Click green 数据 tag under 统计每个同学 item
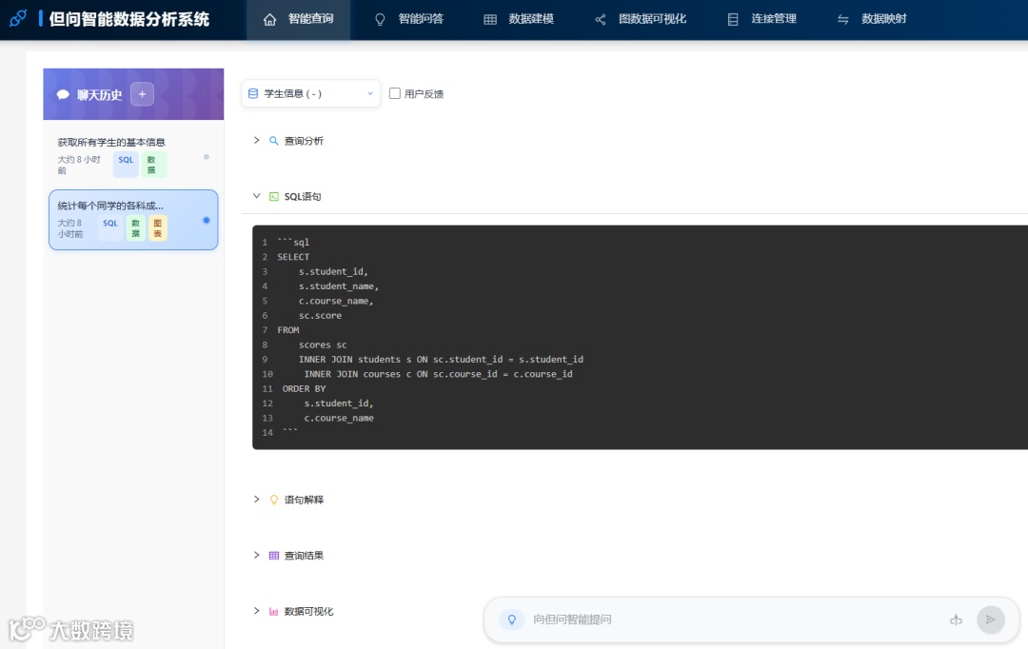The width and height of the screenshot is (1028, 649). click(x=136, y=227)
